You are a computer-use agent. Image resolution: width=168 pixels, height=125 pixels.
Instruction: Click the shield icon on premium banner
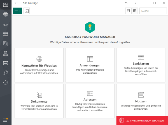coord(122,121)
